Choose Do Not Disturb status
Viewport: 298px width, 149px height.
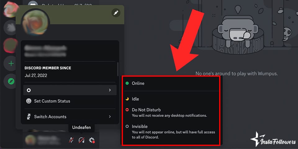(171, 112)
